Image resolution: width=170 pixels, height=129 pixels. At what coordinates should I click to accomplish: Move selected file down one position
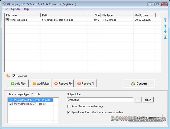click(x=165, y=31)
